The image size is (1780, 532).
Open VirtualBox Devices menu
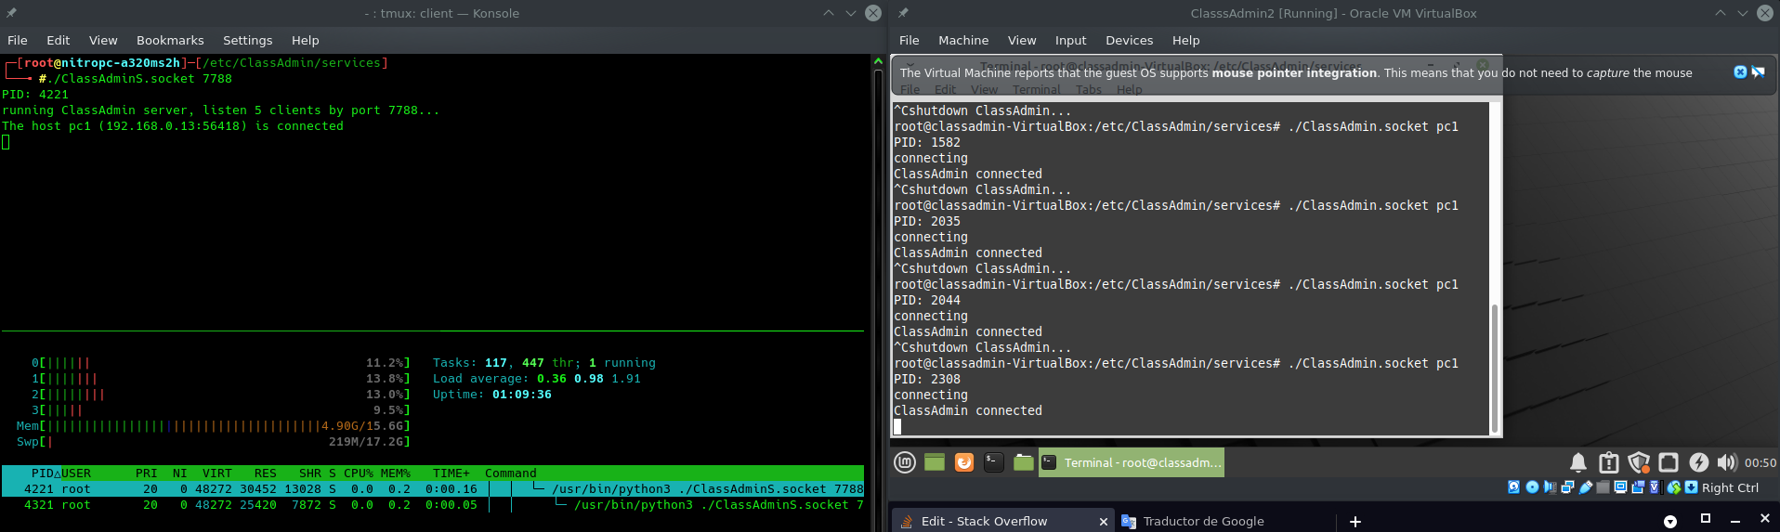(1129, 40)
